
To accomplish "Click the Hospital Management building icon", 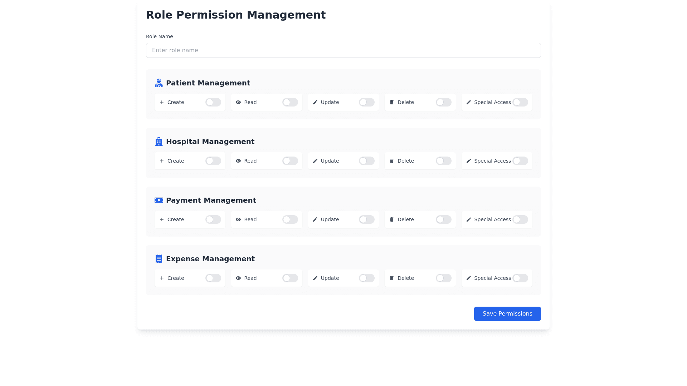I will pyautogui.click(x=159, y=142).
